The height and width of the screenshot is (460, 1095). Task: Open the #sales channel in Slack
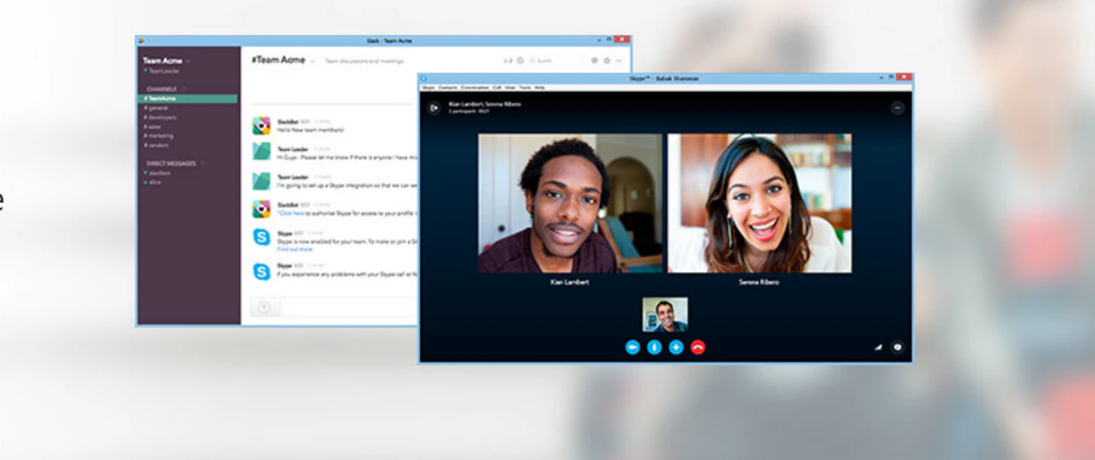153,126
